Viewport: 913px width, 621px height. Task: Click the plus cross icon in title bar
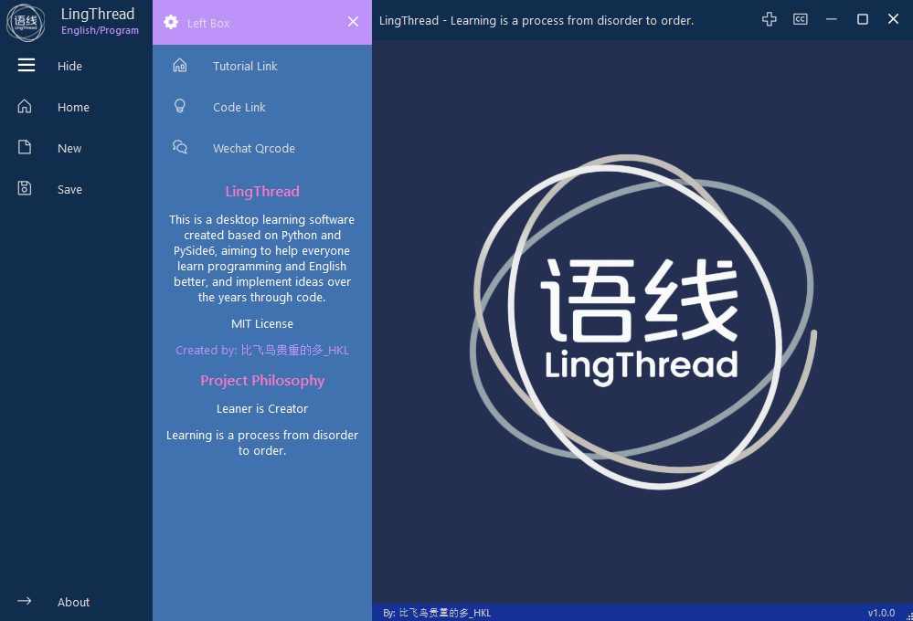tap(770, 19)
